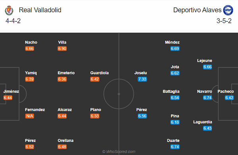Select Duarte's 6.74 rating badge
This screenshot has height=155, width=238.
point(175,147)
